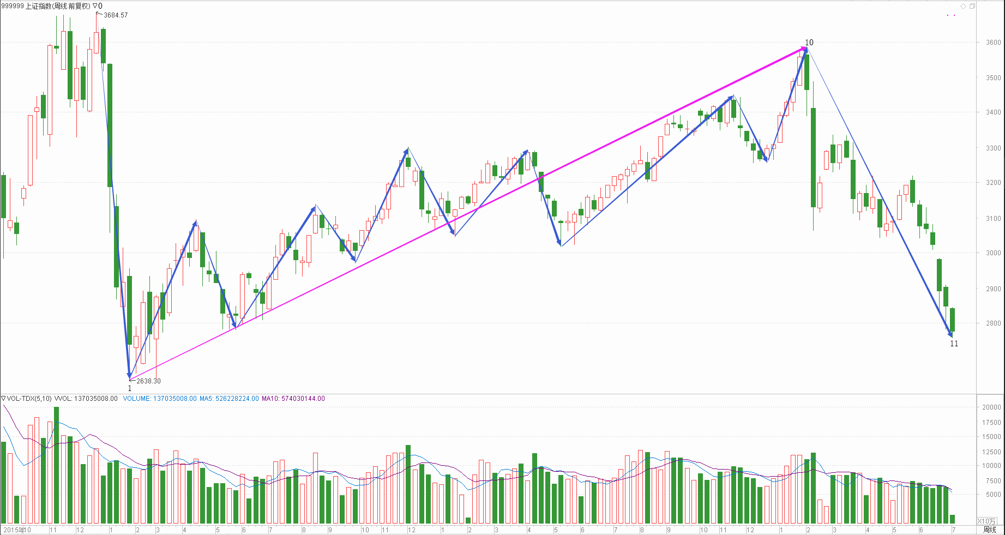1005x535 pixels.
Task: Click the MA5 volume indicator label
Action: (229, 399)
